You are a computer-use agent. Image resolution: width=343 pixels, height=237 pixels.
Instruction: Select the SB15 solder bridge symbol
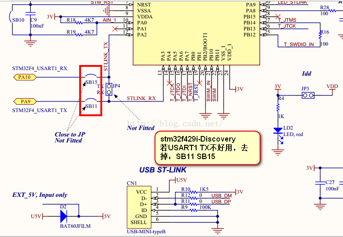(91, 76)
